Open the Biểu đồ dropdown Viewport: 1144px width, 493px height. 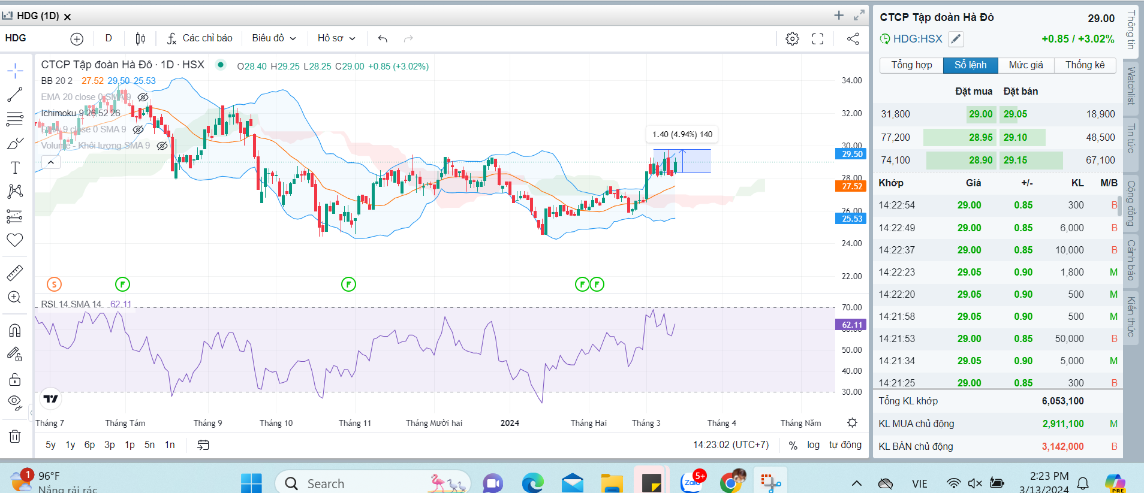click(274, 38)
